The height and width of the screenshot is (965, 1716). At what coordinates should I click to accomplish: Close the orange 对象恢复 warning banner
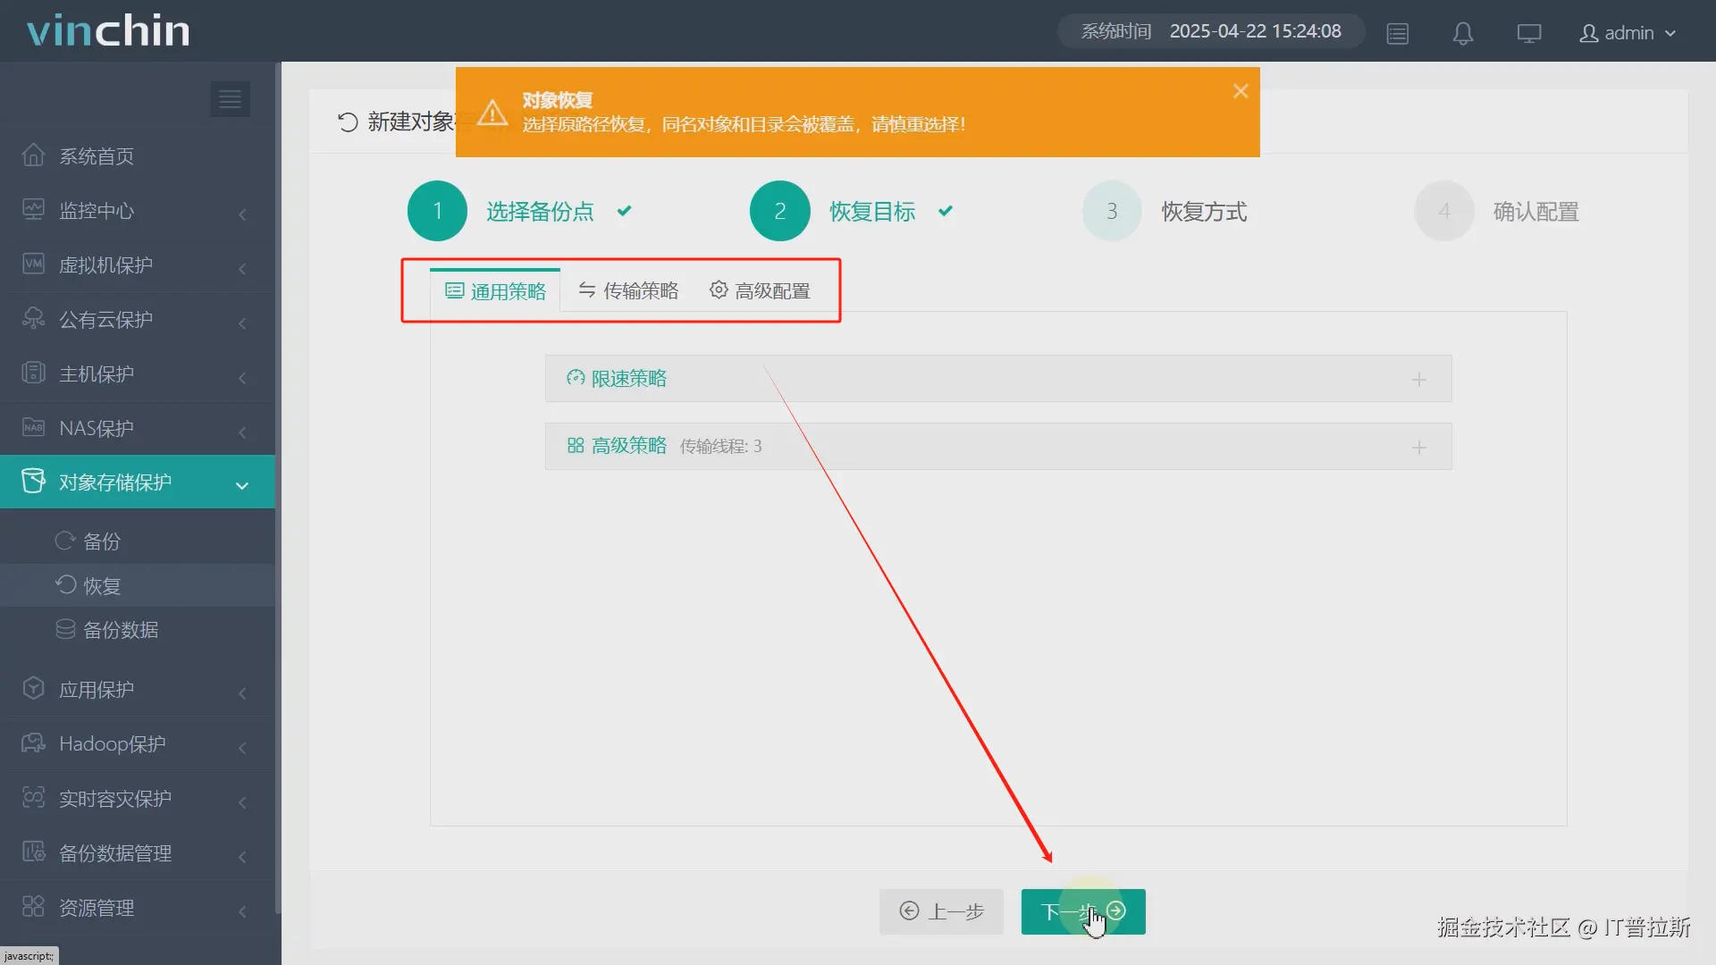coord(1240,91)
